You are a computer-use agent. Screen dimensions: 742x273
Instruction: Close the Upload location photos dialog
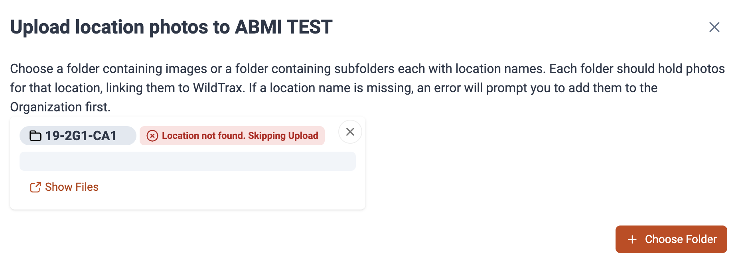pos(714,27)
